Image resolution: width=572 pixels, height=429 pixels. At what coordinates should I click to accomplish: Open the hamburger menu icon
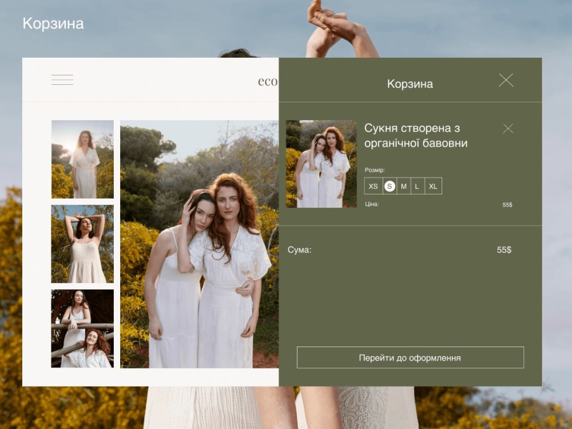tap(62, 80)
